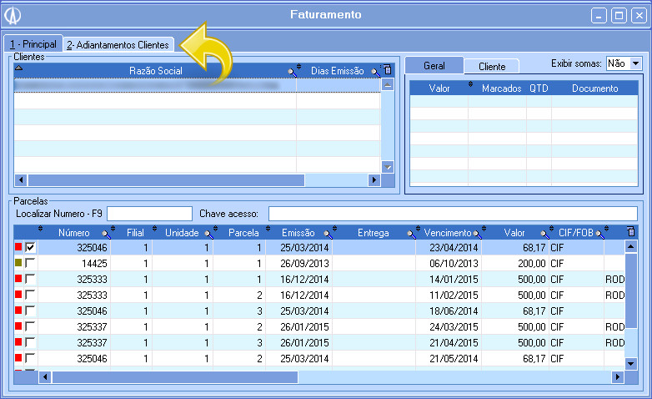Click the column-config icon at Parcelas grid corner

[x=630, y=232]
